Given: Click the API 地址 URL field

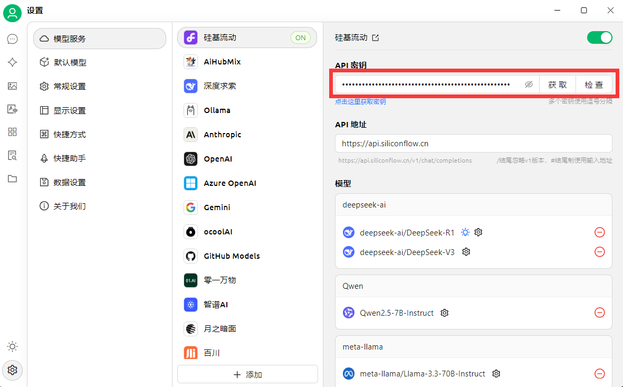Looking at the screenshot, I should [x=474, y=144].
